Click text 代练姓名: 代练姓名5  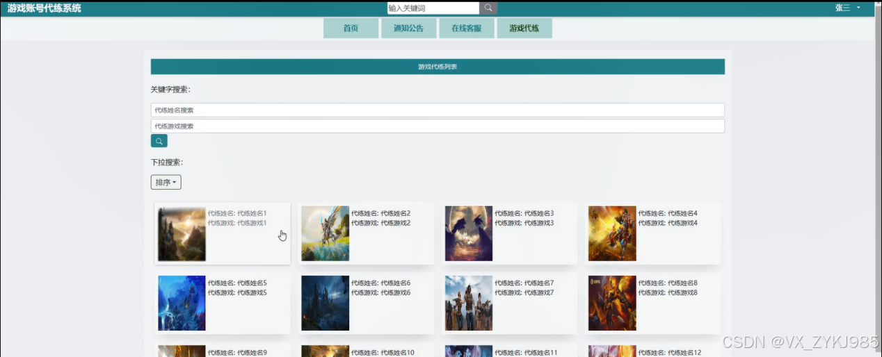pos(237,283)
